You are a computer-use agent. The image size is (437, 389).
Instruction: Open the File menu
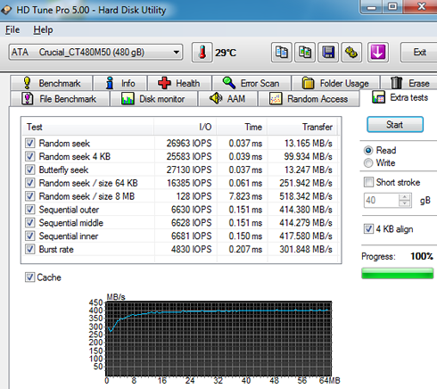click(x=12, y=29)
